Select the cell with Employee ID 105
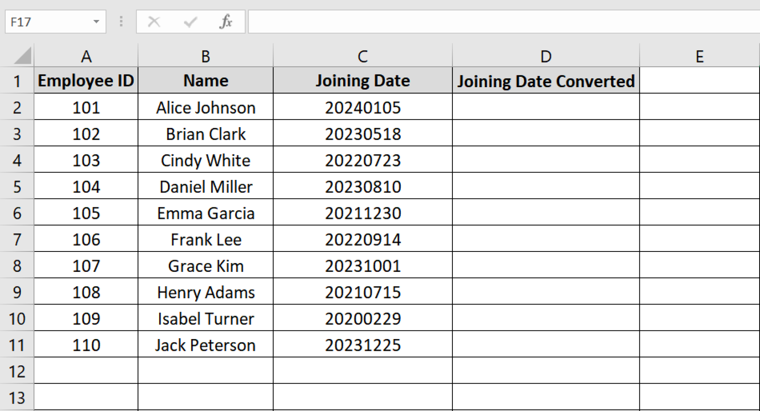760x411 pixels. point(86,213)
